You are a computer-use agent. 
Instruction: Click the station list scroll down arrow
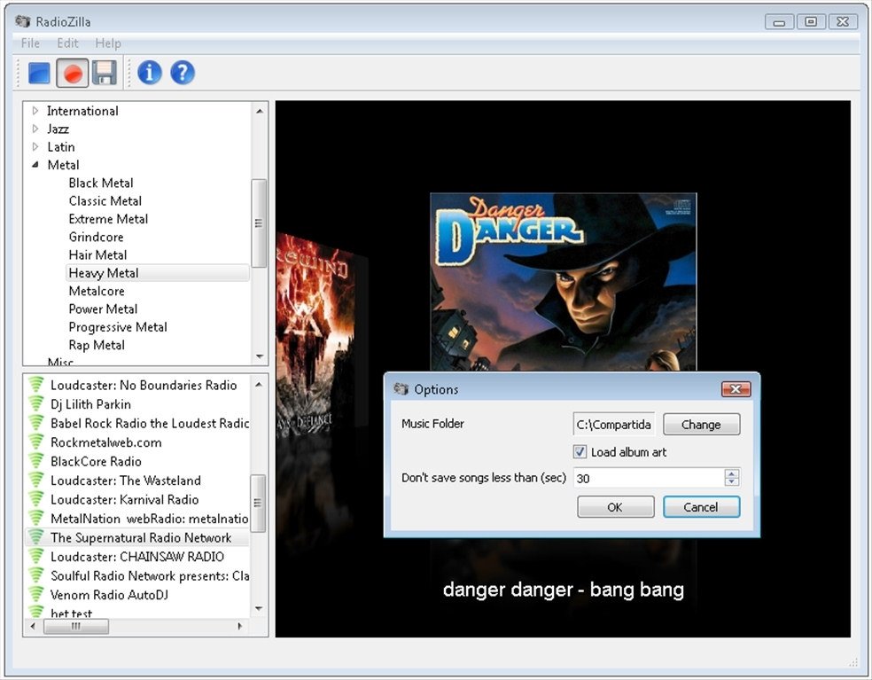click(x=259, y=608)
